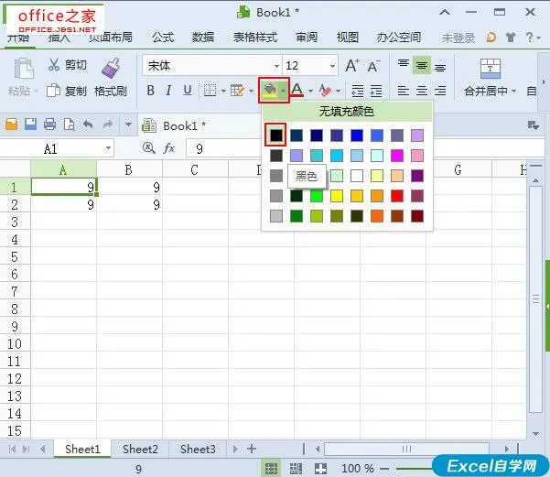
Task: Click the undo arrow icon
Action: pos(88,125)
